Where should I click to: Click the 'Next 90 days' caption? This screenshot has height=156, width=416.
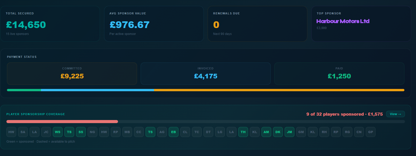[x=222, y=34]
